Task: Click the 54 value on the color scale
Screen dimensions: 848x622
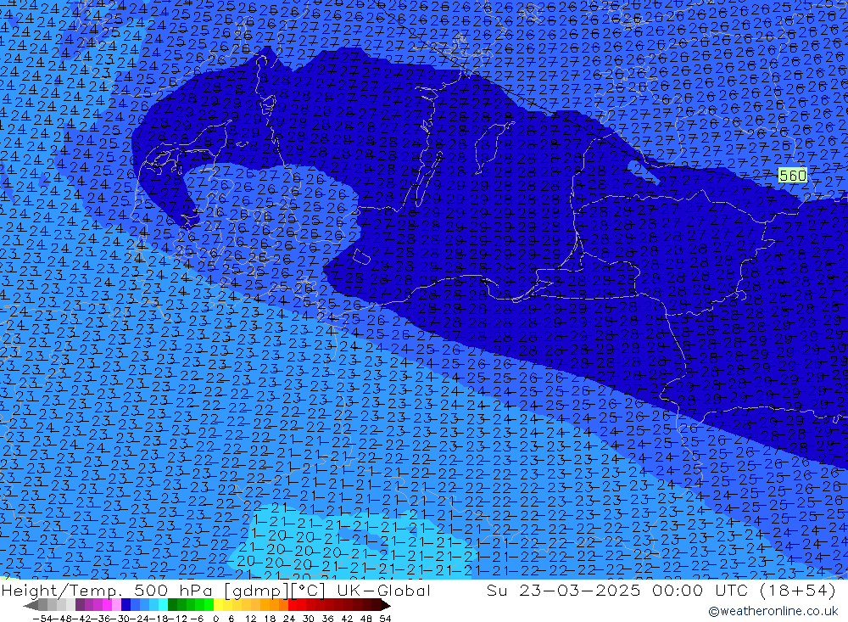Action: point(385,619)
